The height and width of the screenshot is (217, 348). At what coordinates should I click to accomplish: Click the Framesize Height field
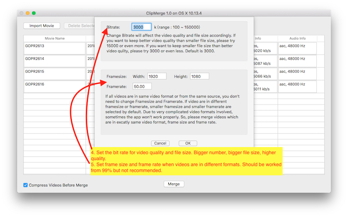pos(199,76)
